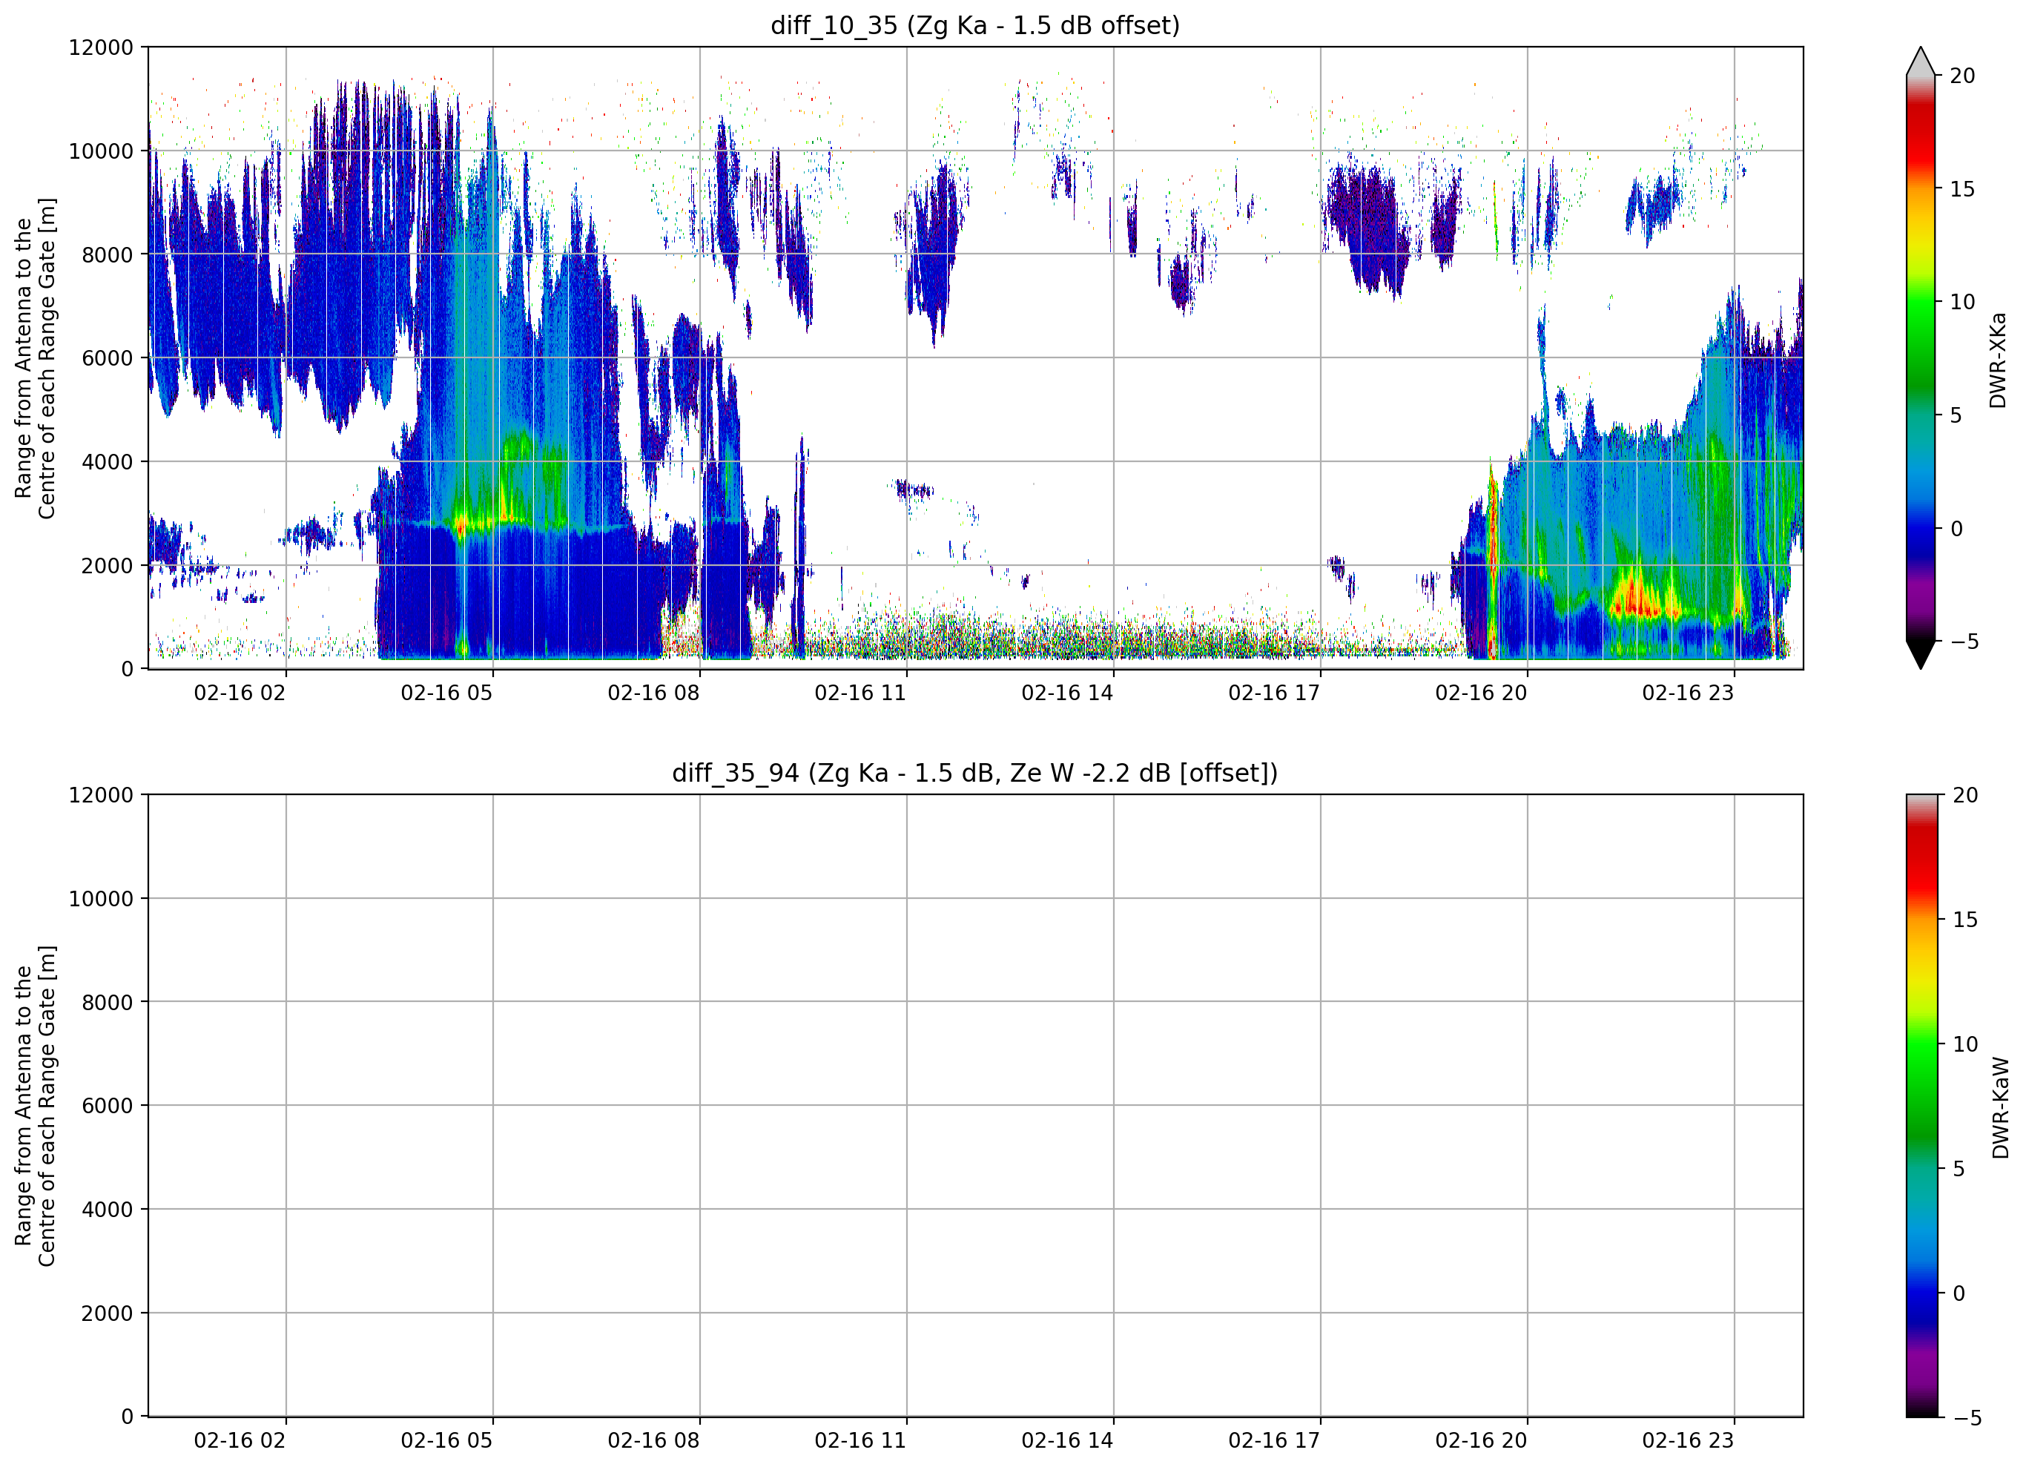Screen dimensions: 2026x1467
Task: Click the upper arrow of the DWR-XKa colorbar
Action: click(1921, 61)
